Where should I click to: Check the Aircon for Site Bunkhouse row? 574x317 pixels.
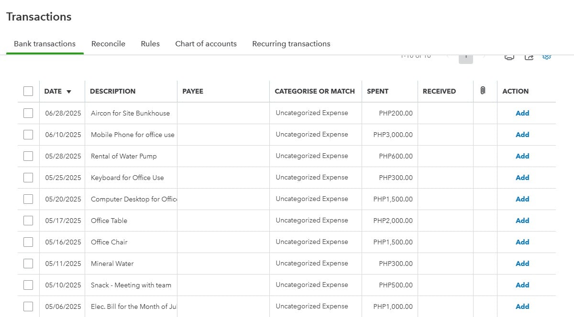point(28,113)
